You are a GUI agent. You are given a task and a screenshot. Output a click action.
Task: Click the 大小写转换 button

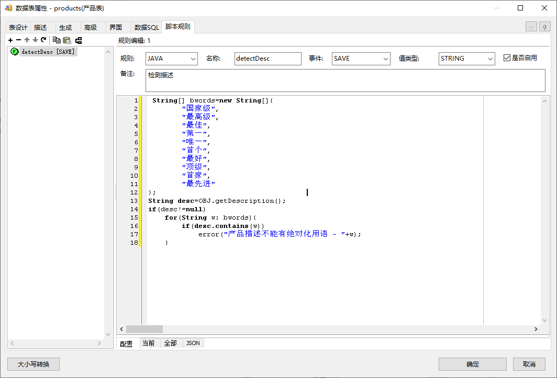click(x=34, y=364)
